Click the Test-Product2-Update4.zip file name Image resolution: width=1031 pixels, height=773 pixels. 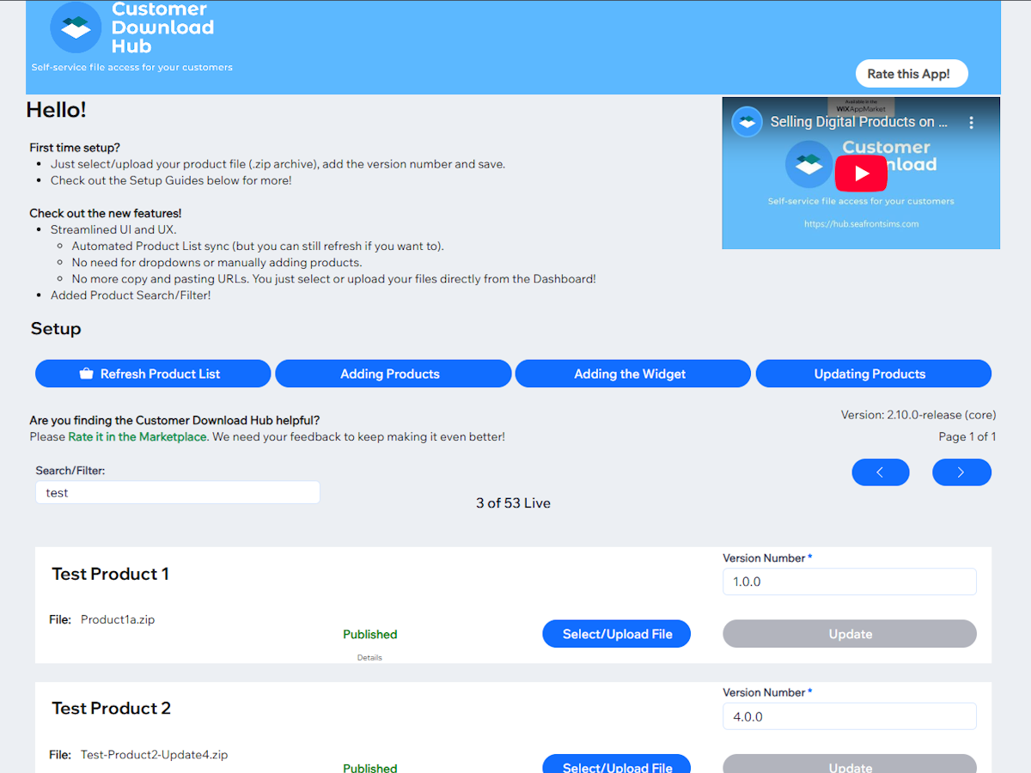point(154,755)
